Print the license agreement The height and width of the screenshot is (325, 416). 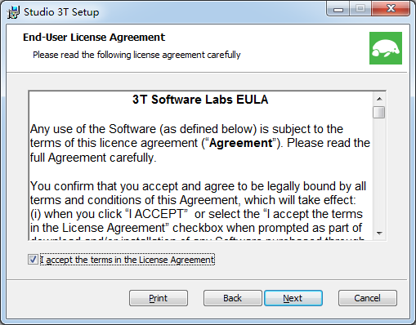[159, 298]
